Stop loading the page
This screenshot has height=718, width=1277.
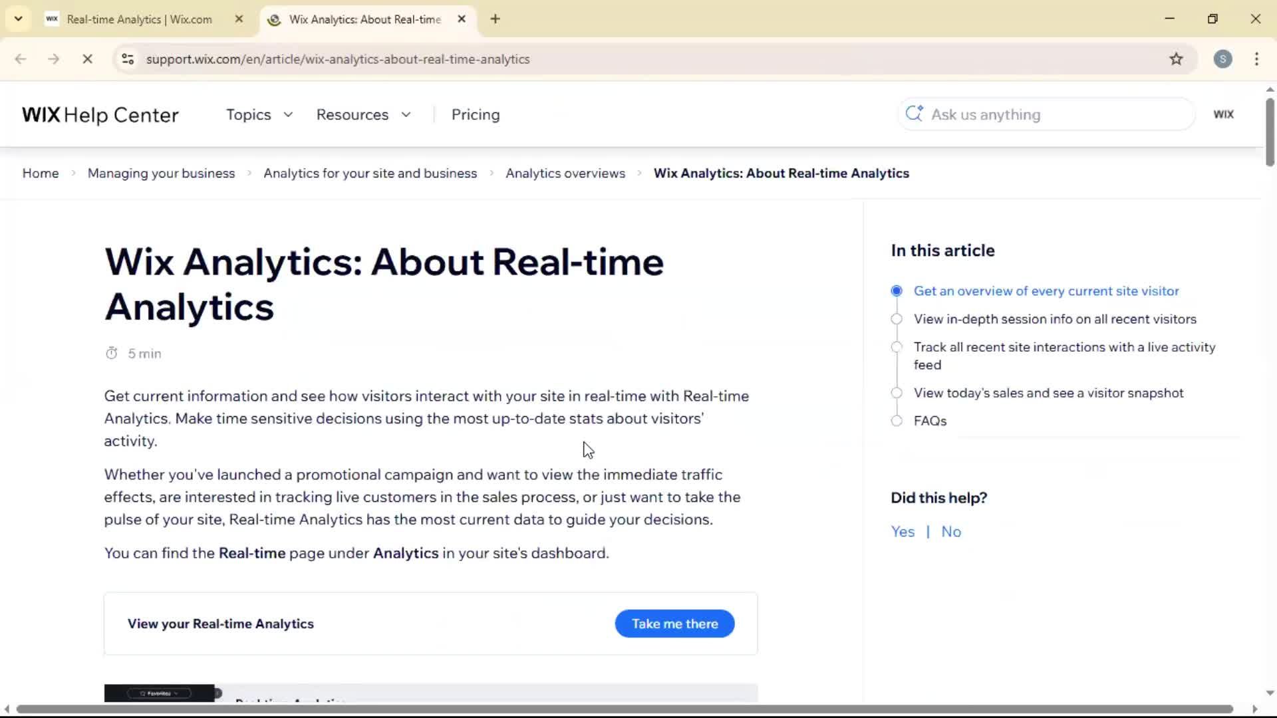[x=87, y=59]
